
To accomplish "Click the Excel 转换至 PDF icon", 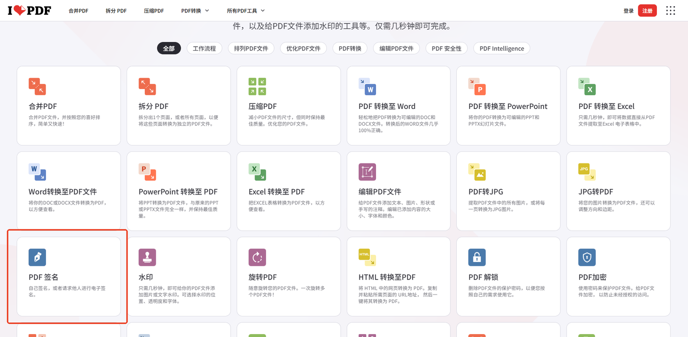I will tap(257, 172).
